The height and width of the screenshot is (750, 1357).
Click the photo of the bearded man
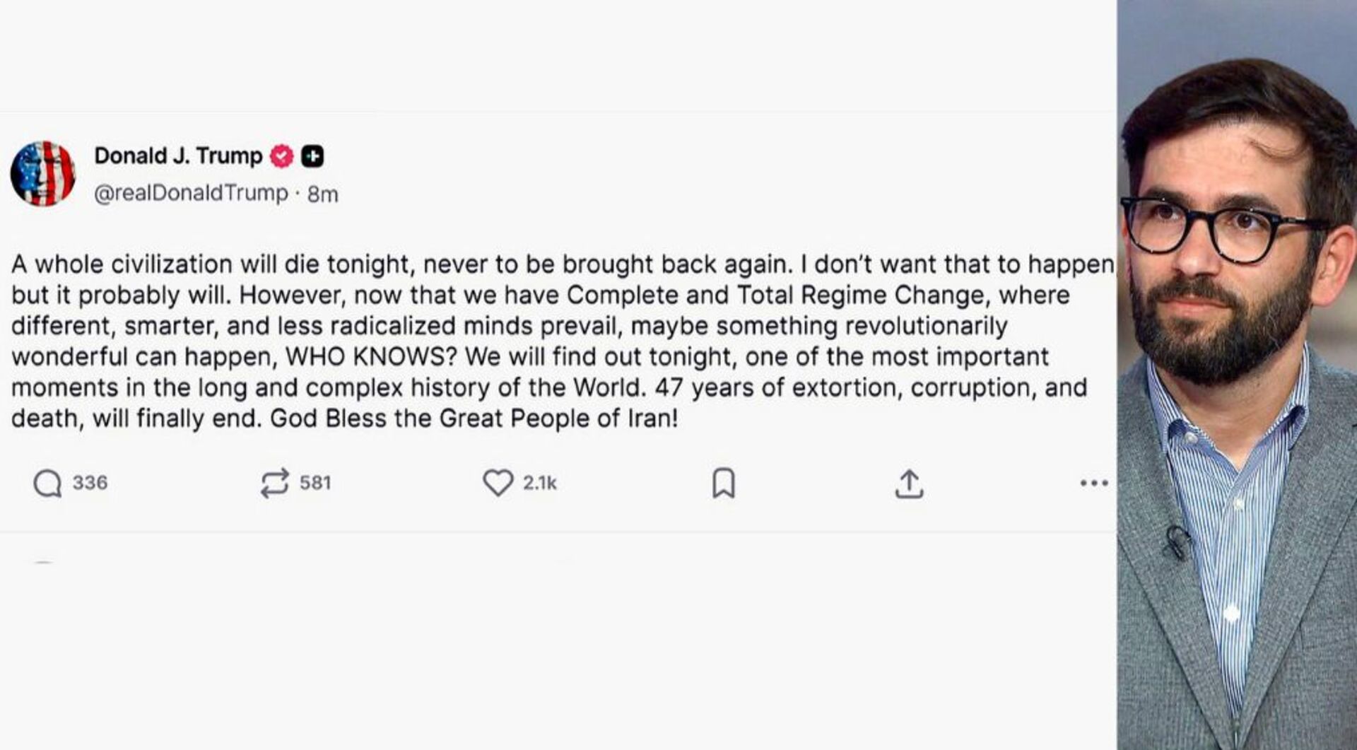point(1237,375)
